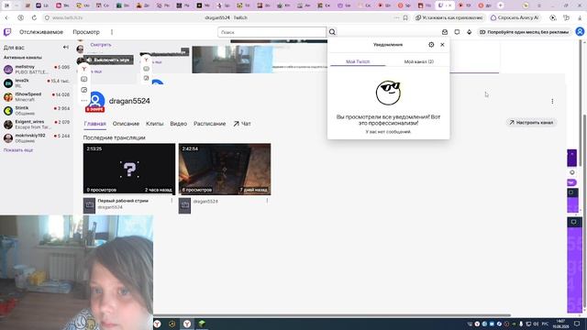The image size is (587, 330).
Task: Open the mellstroy channel in sidebar
Action: (37, 70)
